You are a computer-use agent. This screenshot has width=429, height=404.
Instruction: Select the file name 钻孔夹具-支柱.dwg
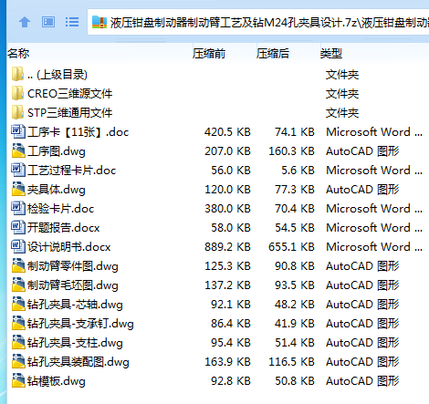click(x=75, y=343)
